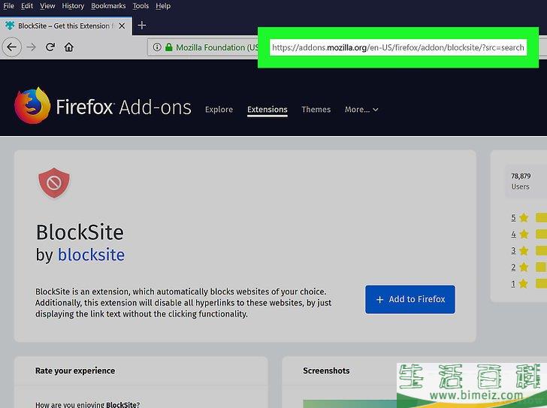This screenshot has width=547, height=408.
Task: Filter reviews by the 3 rating link
Action: [x=513, y=251]
